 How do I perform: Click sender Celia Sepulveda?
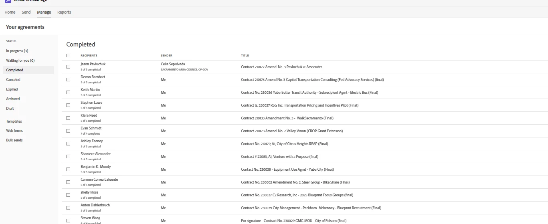tap(173, 64)
